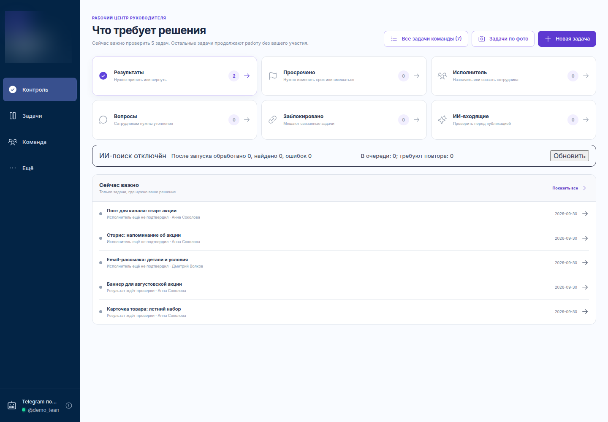The height and width of the screenshot is (422, 608).
Task: Click Показать все link
Action: 569,188
